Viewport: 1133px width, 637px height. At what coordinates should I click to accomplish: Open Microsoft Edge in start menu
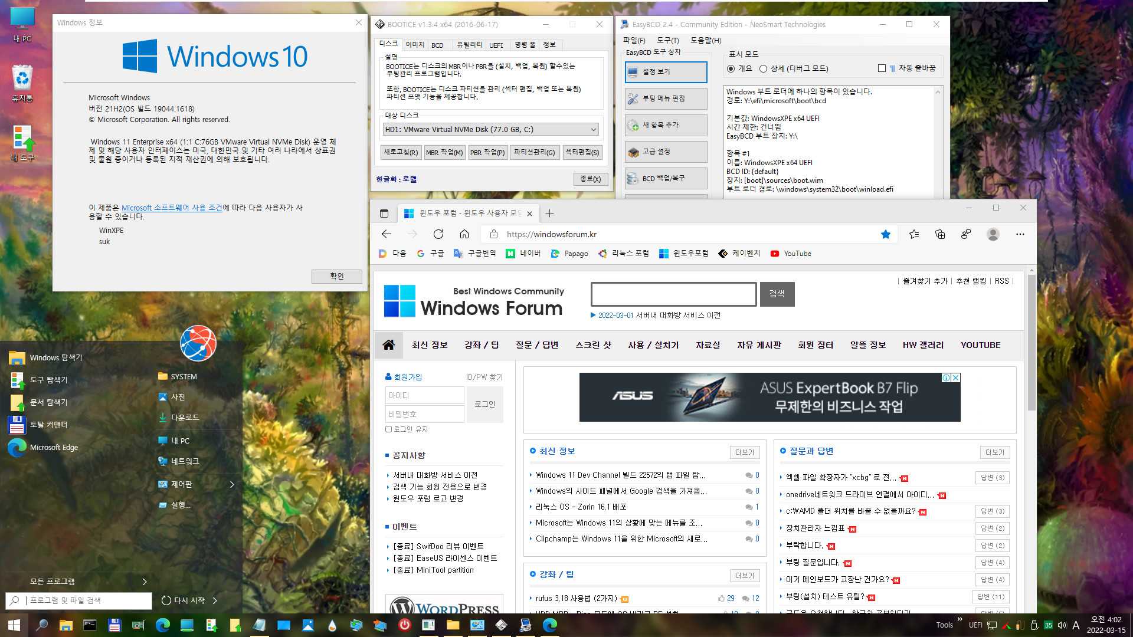tap(44, 448)
